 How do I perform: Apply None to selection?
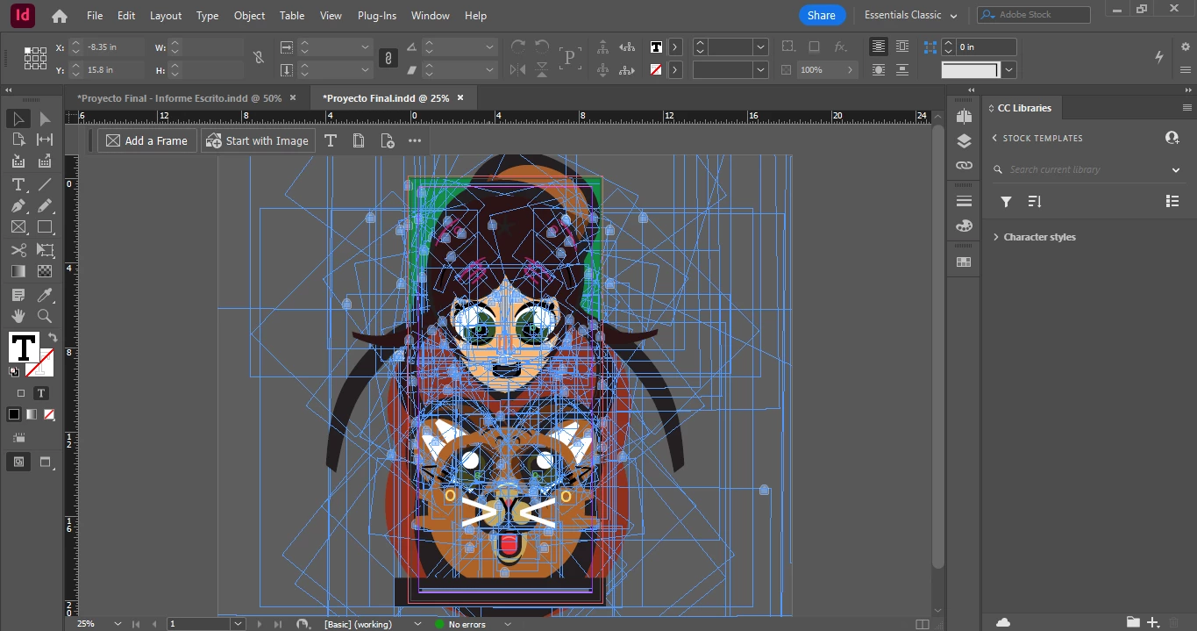[x=49, y=414]
